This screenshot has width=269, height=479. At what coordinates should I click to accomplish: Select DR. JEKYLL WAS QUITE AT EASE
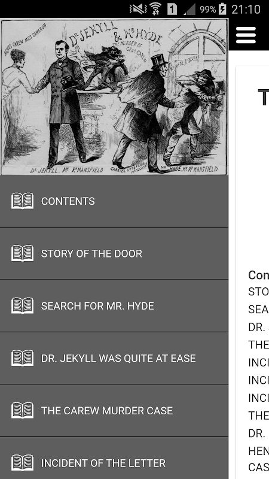pyautogui.click(x=114, y=358)
